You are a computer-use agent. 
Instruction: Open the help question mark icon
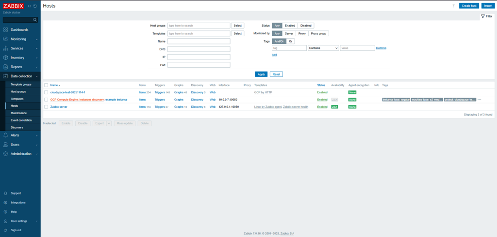pos(453,6)
